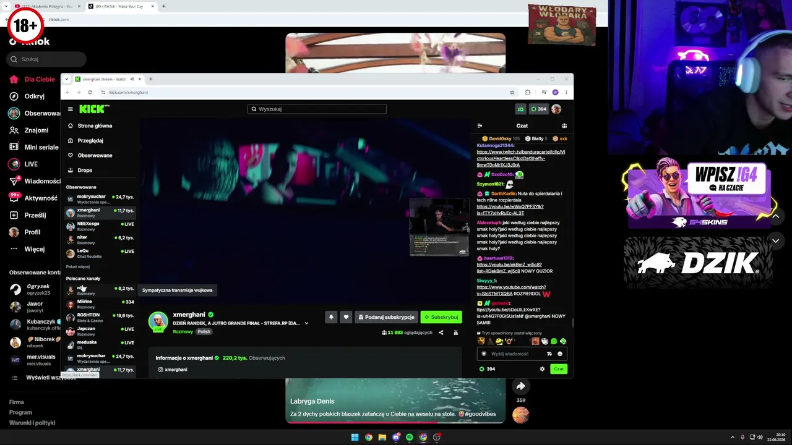Open ROSHTEIN recommended channel
This screenshot has height=445, width=792.
[x=100, y=318]
